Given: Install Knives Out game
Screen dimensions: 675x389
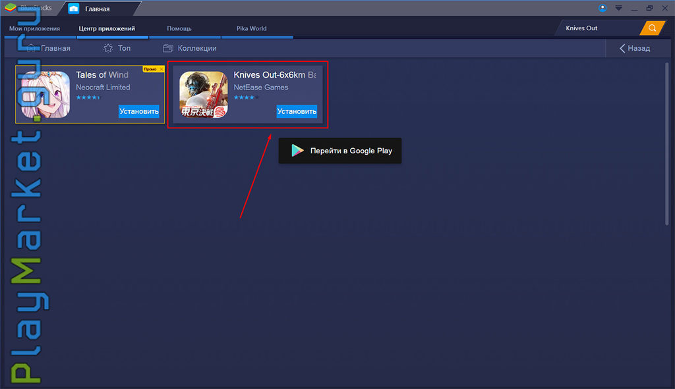Looking at the screenshot, I should pos(297,111).
